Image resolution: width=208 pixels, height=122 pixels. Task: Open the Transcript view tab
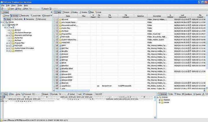[26, 94]
